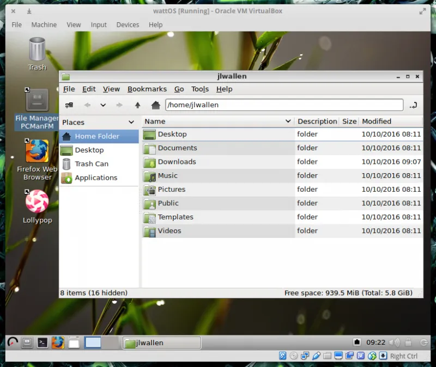Click the Name column sort arrow

tap(288, 121)
